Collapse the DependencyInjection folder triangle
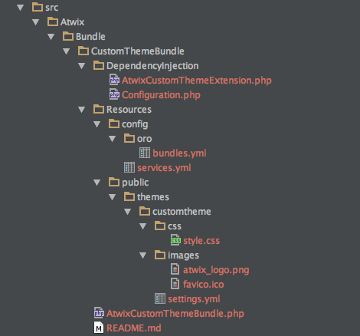This screenshot has width=360, height=336. [x=82, y=66]
